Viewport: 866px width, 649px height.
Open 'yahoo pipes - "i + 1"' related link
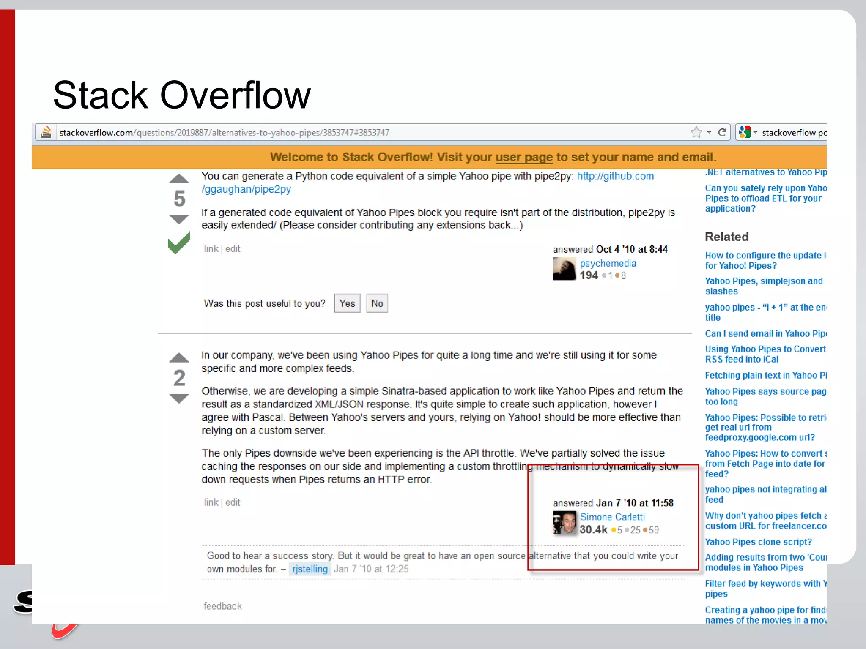click(x=765, y=312)
